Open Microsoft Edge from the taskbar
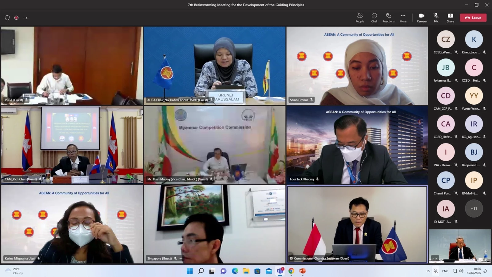The image size is (492, 277). point(235,271)
